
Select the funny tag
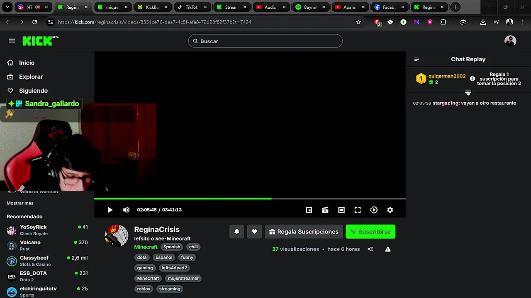[x=187, y=257]
